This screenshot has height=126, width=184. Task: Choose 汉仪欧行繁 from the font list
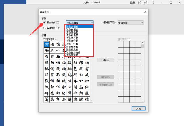[80, 38]
